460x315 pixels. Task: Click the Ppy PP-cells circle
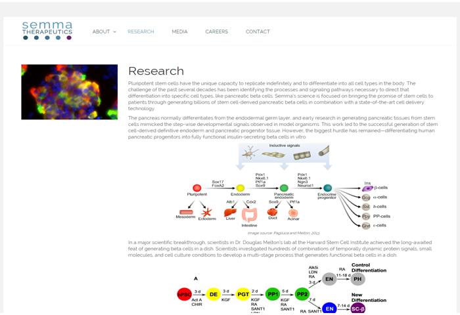tap(366, 217)
